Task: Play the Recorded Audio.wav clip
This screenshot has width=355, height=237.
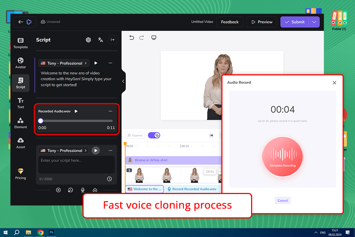Action: click(76, 111)
